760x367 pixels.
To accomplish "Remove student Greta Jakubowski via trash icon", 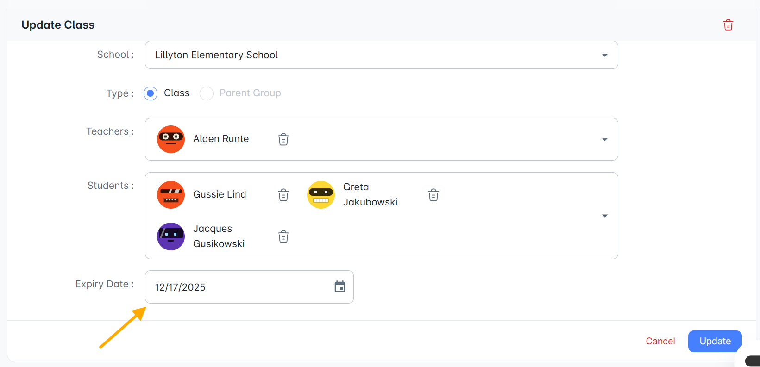I will click(433, 195).
